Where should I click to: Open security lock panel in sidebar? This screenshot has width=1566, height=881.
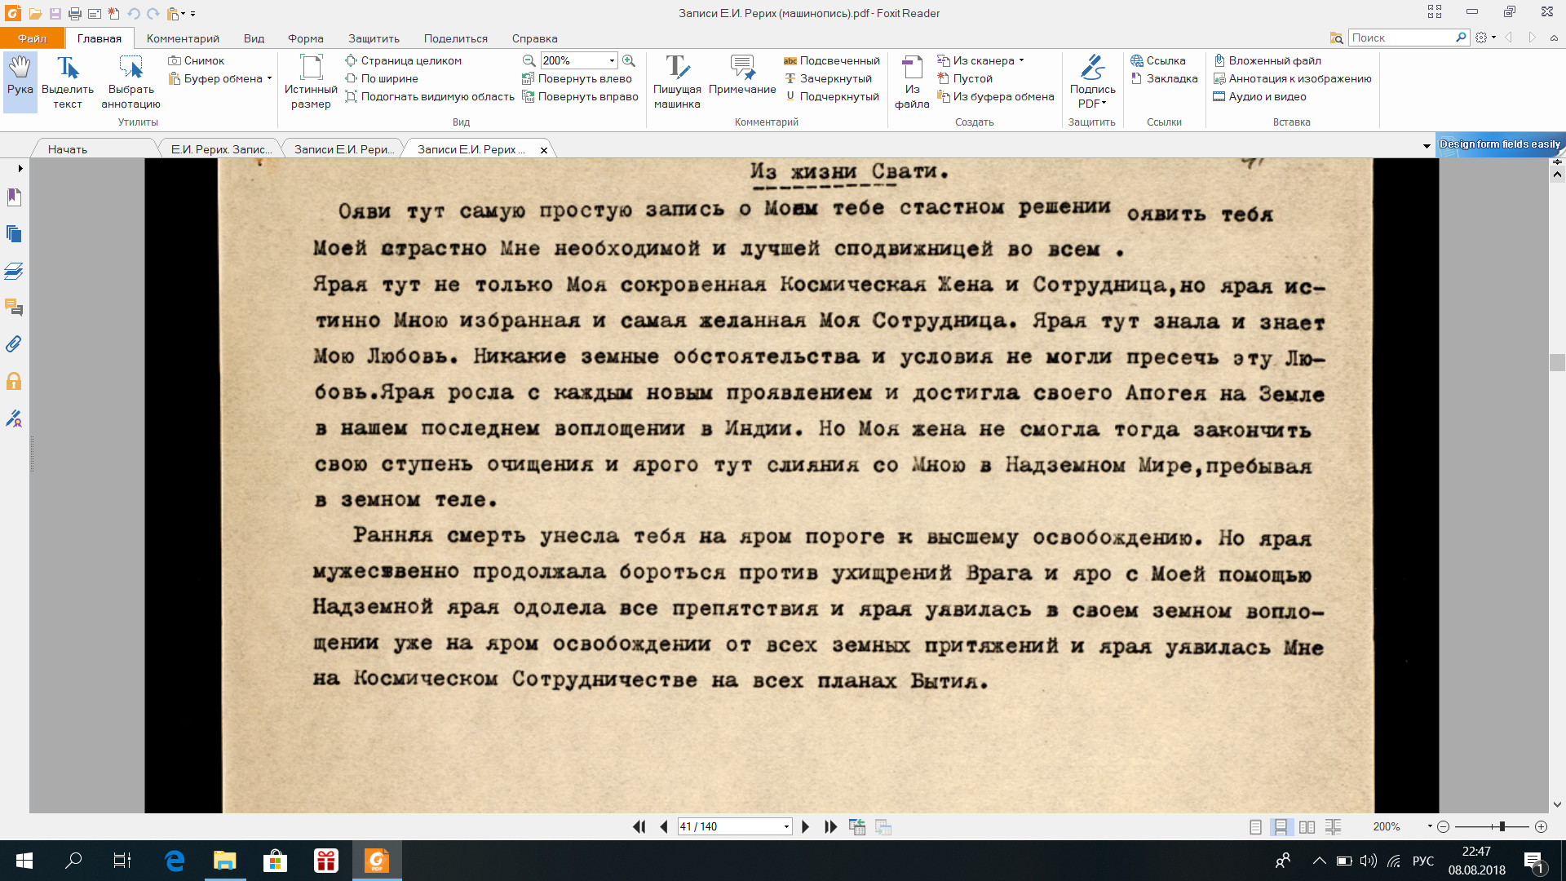(x=14, y=381)
